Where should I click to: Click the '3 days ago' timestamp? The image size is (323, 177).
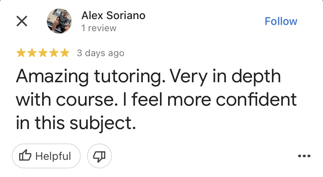[100, 53]
